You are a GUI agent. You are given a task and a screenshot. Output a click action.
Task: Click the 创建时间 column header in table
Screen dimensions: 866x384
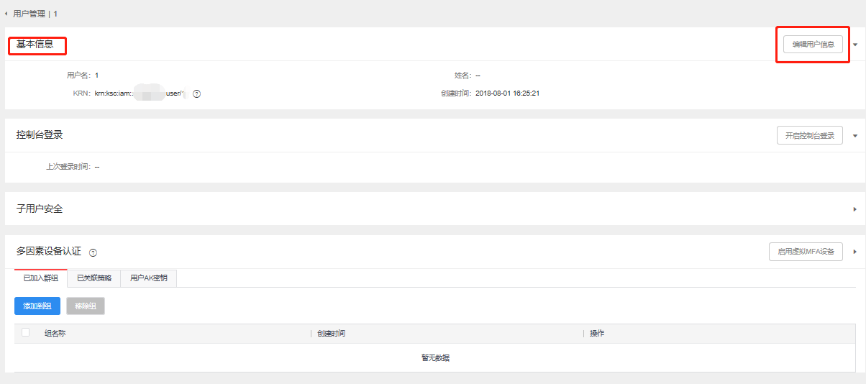(x=331, y=334)
